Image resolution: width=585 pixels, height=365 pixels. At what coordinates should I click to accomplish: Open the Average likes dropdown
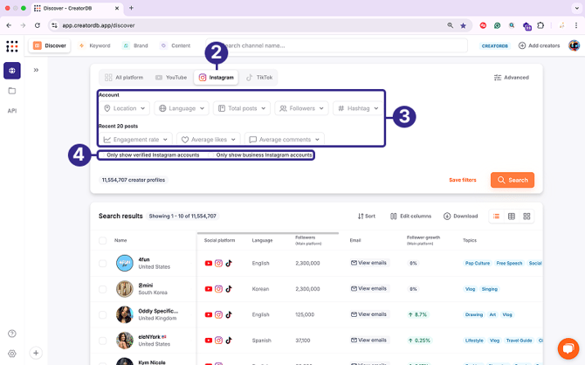209,139
